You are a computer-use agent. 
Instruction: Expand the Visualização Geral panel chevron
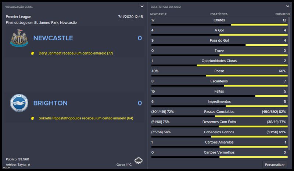pyautogui.click(x=142, y=6)
